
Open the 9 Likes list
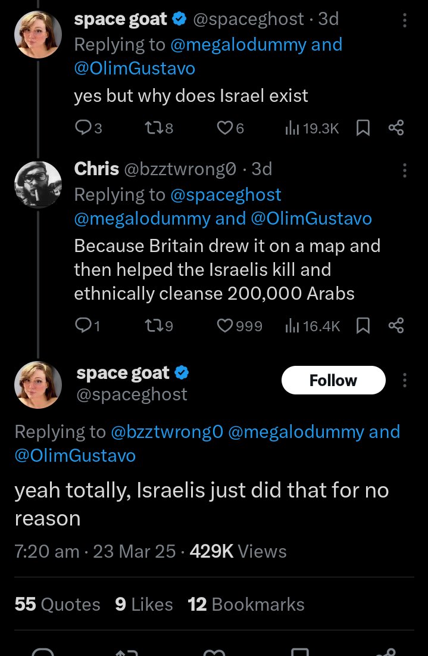(144, 605)
